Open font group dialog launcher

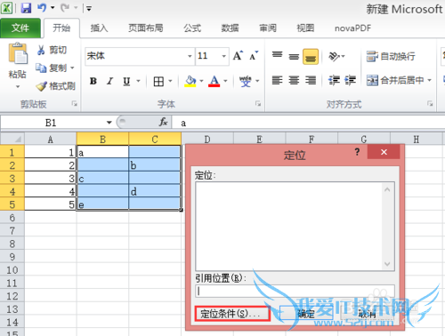(258, 103)
